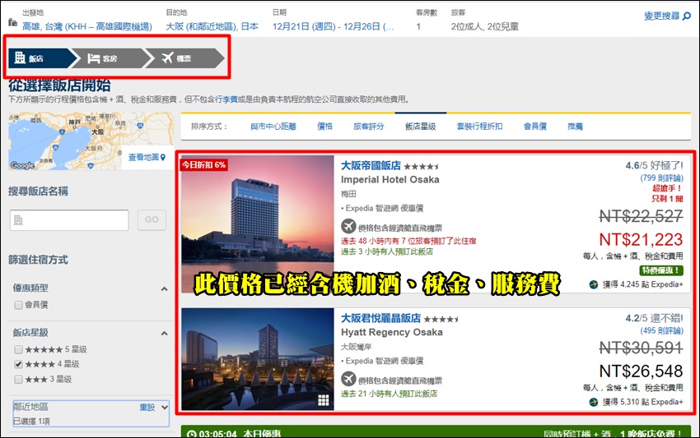Click the map pin icon beside 查看地圖
Viewport: 700px width, 438px height.
(x=163, y=157)
